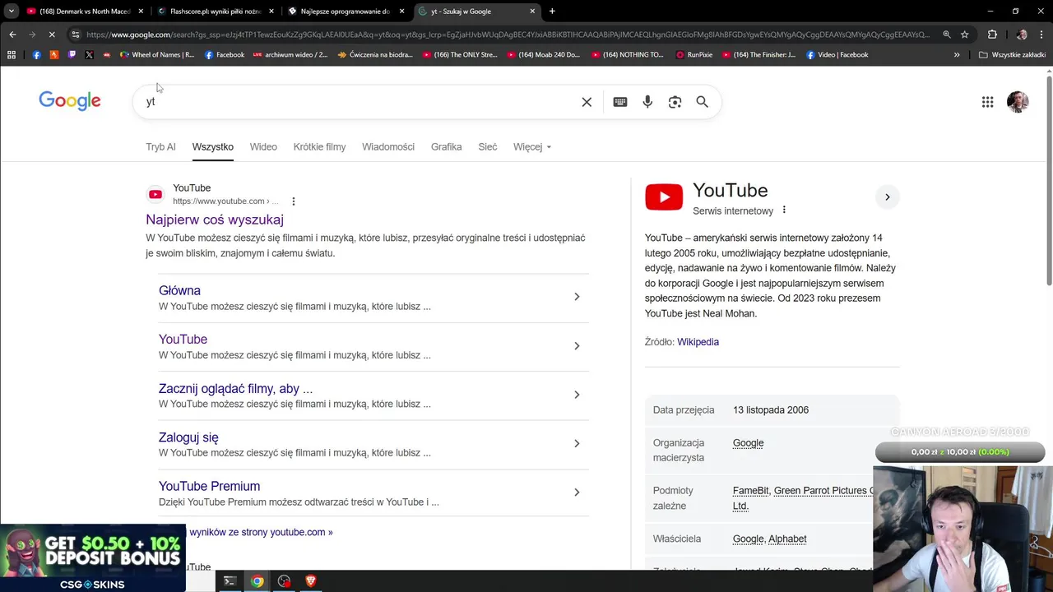
Task: Open Chrome's three-dot menu
Action: (1041, 35)
